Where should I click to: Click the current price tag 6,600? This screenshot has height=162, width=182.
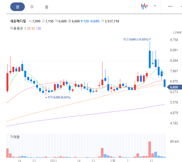[x=174, y=87]
